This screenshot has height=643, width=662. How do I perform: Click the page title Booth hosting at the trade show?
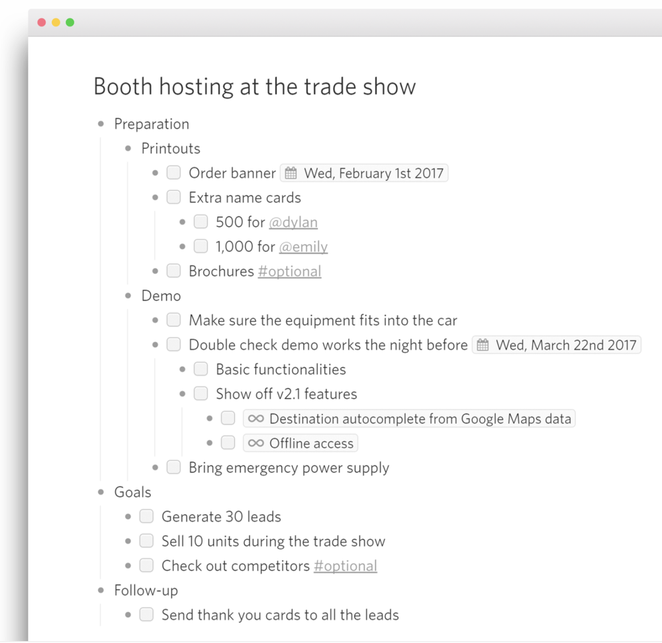(x=255, y=87)
